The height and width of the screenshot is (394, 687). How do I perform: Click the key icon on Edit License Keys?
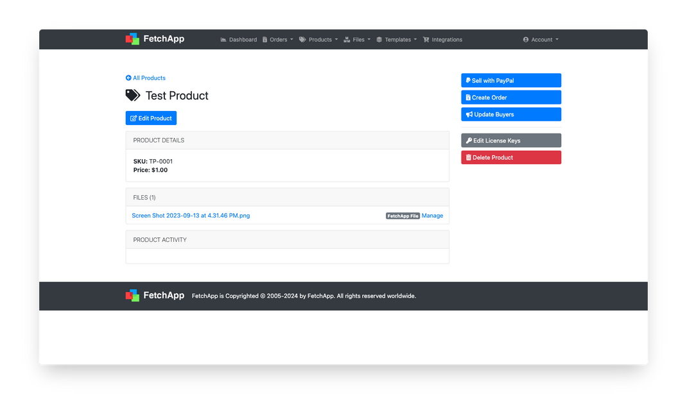pyautogui.click(x=468, y=140)
